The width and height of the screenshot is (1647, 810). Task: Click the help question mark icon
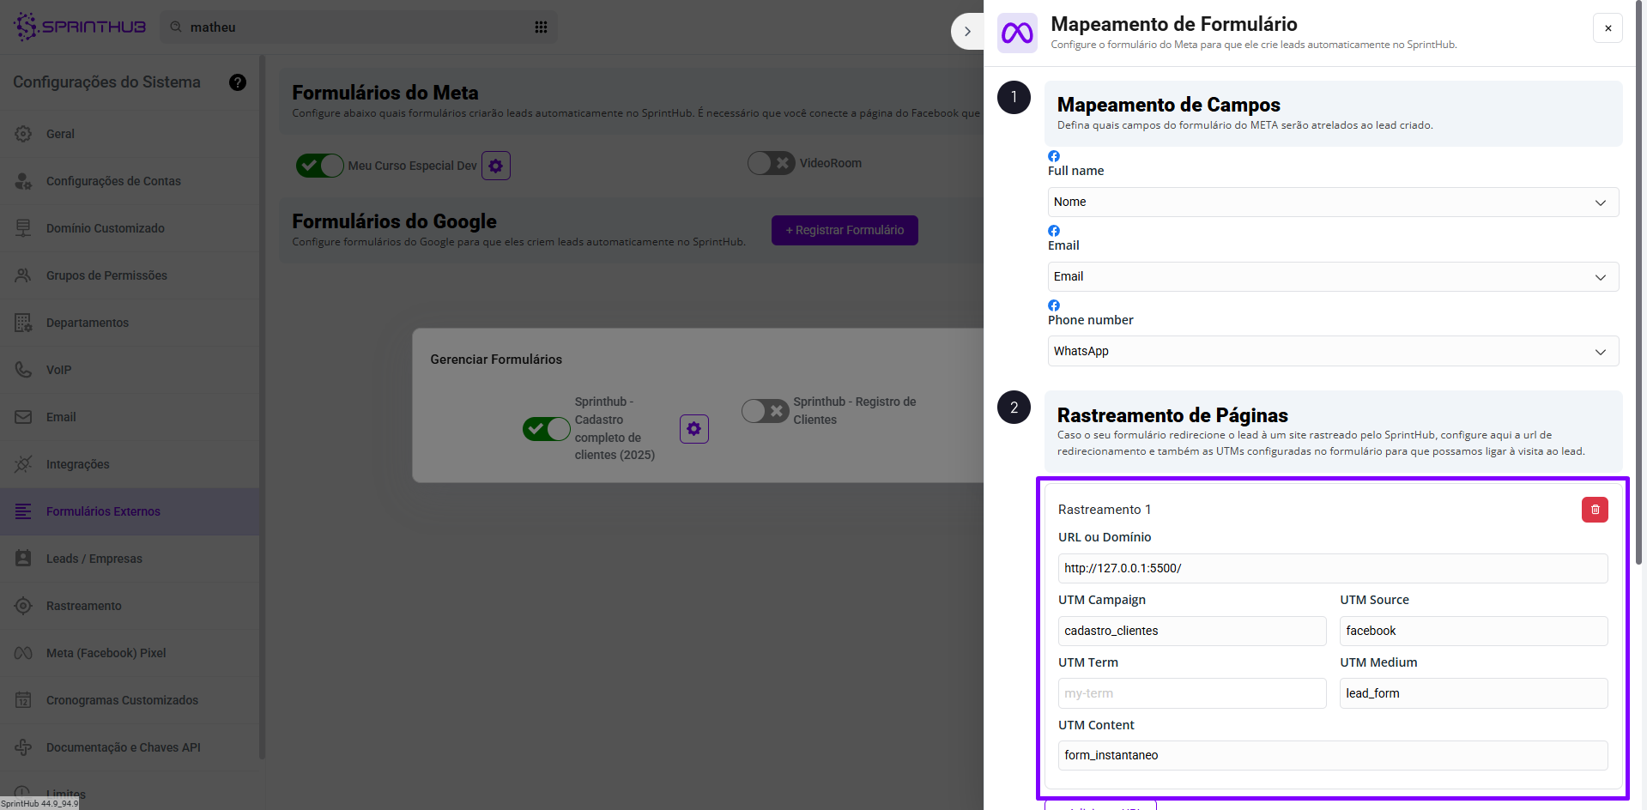click(x=238, y=82)
